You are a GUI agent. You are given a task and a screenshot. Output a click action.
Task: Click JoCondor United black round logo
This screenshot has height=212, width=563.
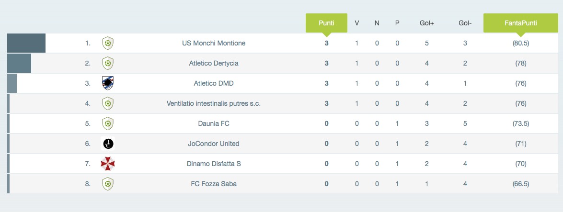click(108, 144)
